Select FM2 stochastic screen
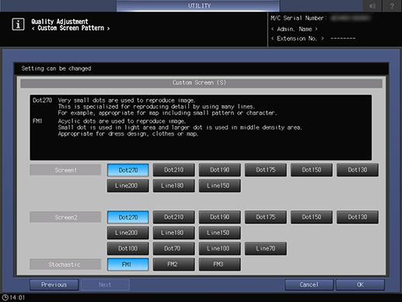The image size is (402, 302). [174, 265]
